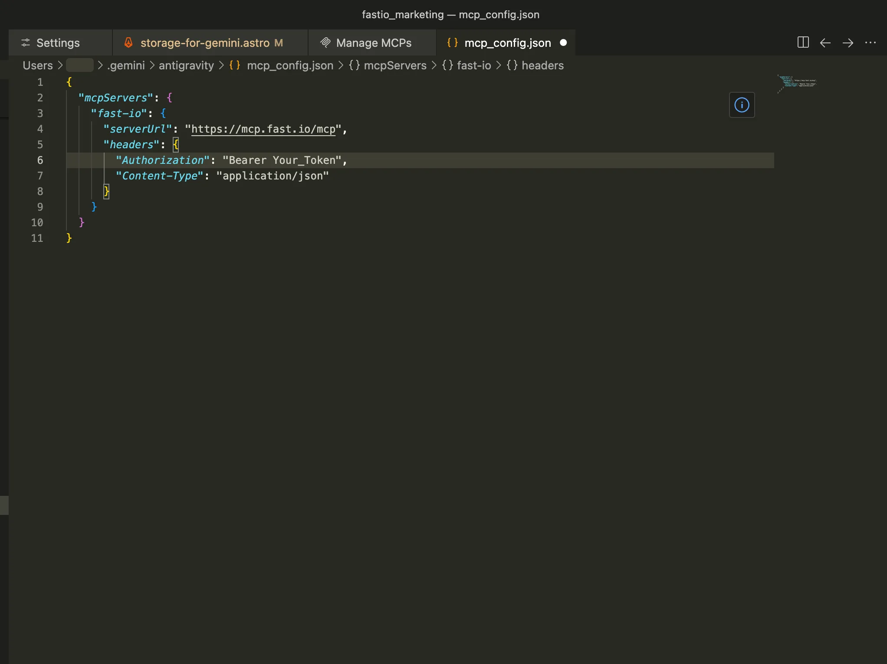
Task: Click line number 6 in the gutter
Action: (40, 160)
